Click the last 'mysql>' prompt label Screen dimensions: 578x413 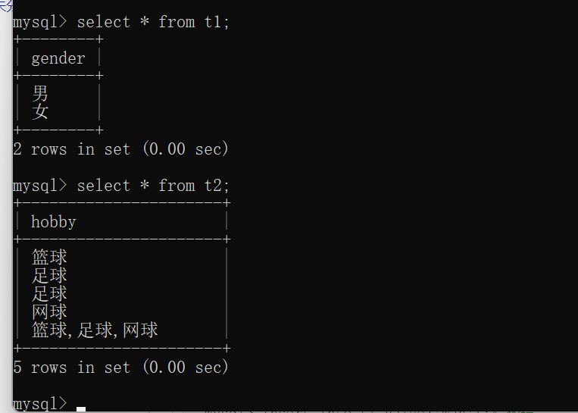(x=40, y=403)
